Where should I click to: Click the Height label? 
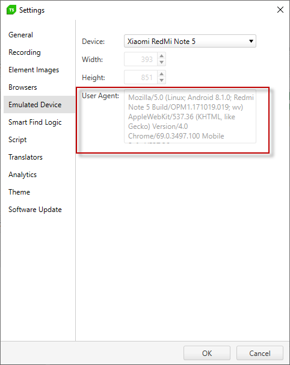93,78
